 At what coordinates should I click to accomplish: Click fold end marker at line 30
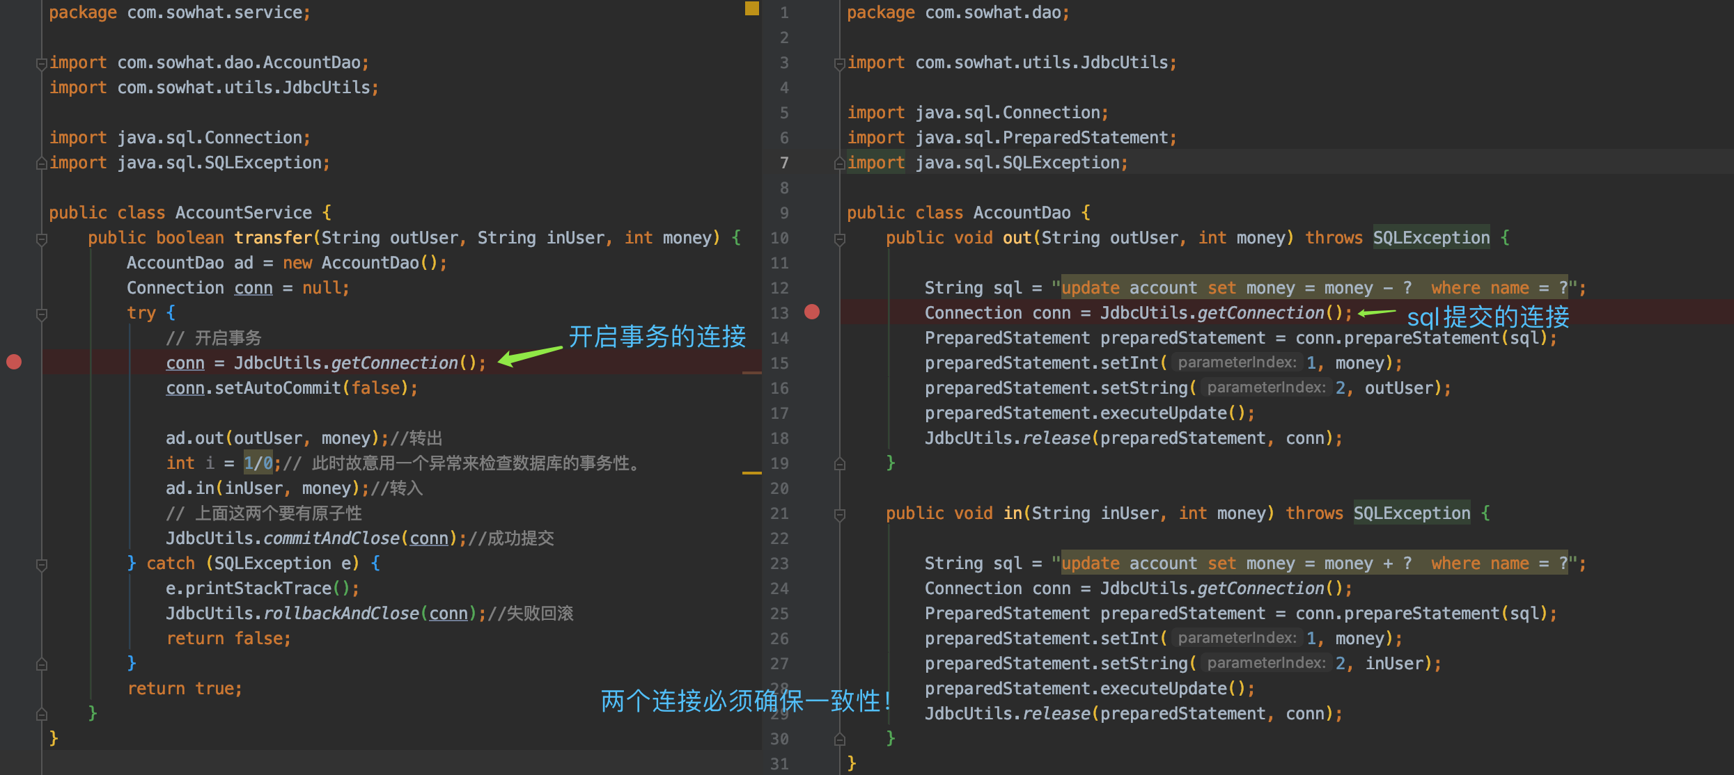tap(839, 739)
